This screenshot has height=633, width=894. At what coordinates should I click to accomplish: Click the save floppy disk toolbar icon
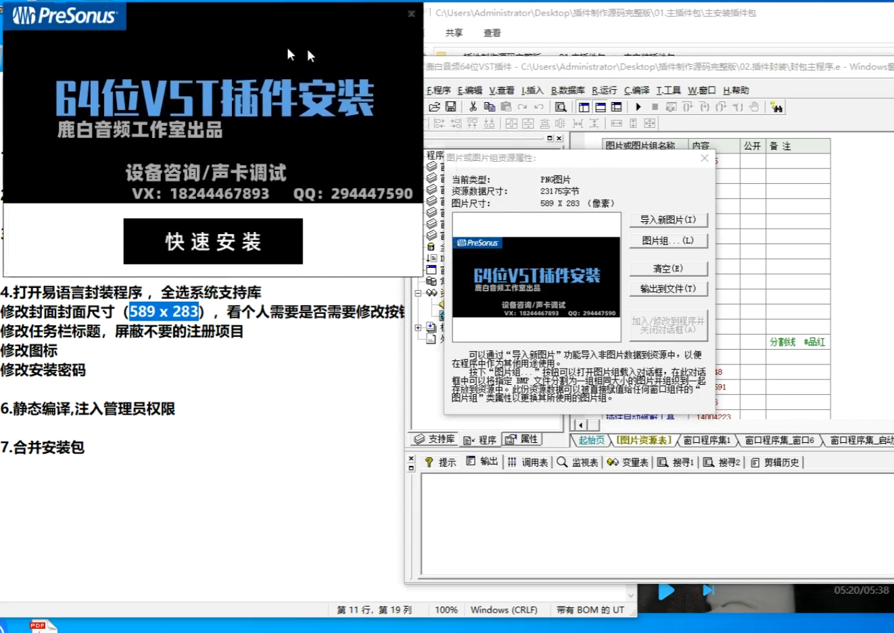pyautogui.click(x=450, y=107)
